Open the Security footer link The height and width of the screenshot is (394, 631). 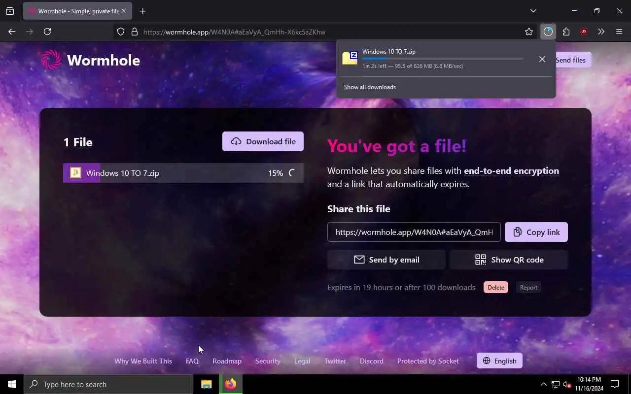(x=268, y=361)
